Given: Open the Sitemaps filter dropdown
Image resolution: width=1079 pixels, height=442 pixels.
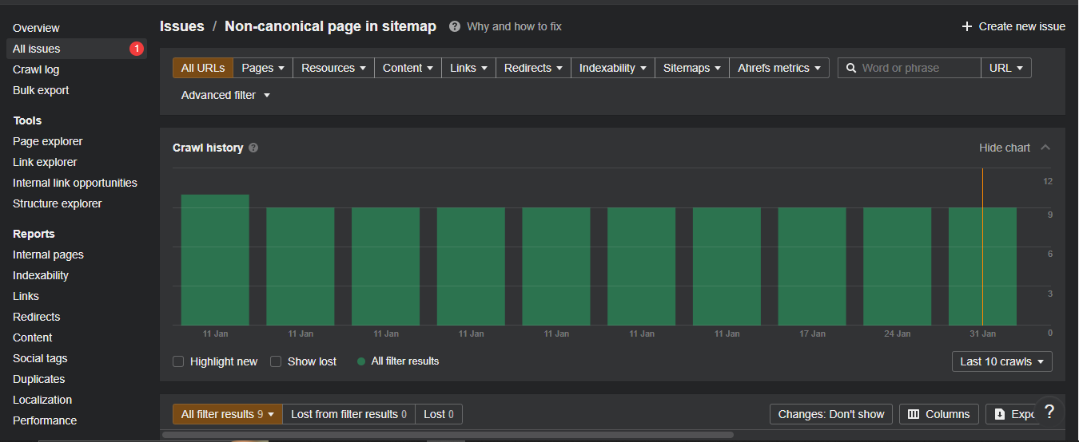Looking at the screenshot, I should tap(692, 68).
